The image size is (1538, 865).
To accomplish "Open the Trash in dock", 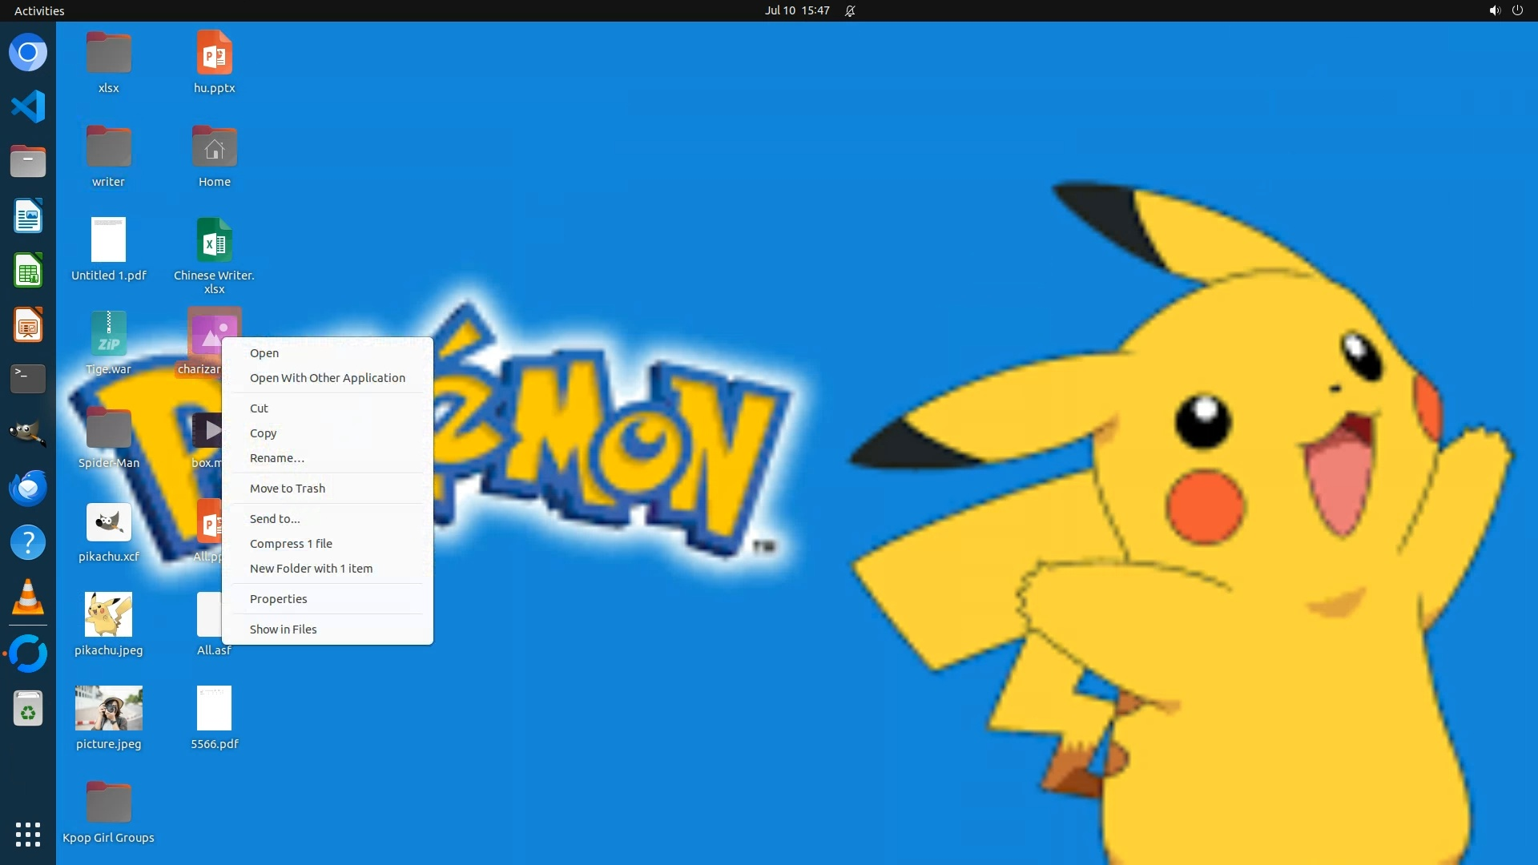I will click(x=28, y=709).
